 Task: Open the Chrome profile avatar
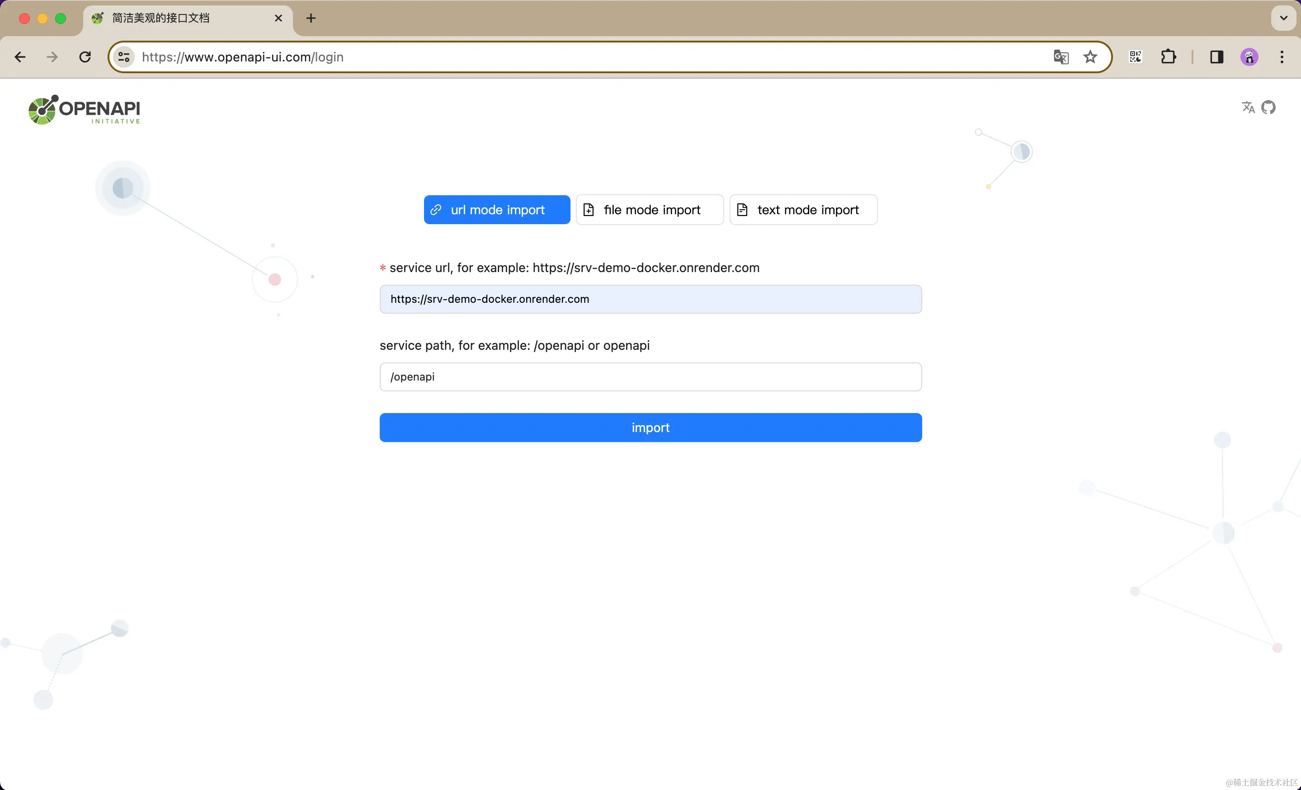[1249, 57]
